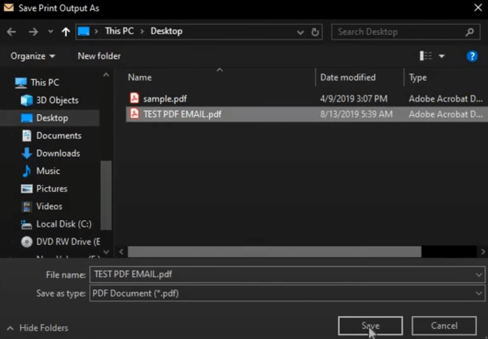This screenshot has width=488, height=339.
Task: Sort files by Date modified column
Action: (348, 78)
